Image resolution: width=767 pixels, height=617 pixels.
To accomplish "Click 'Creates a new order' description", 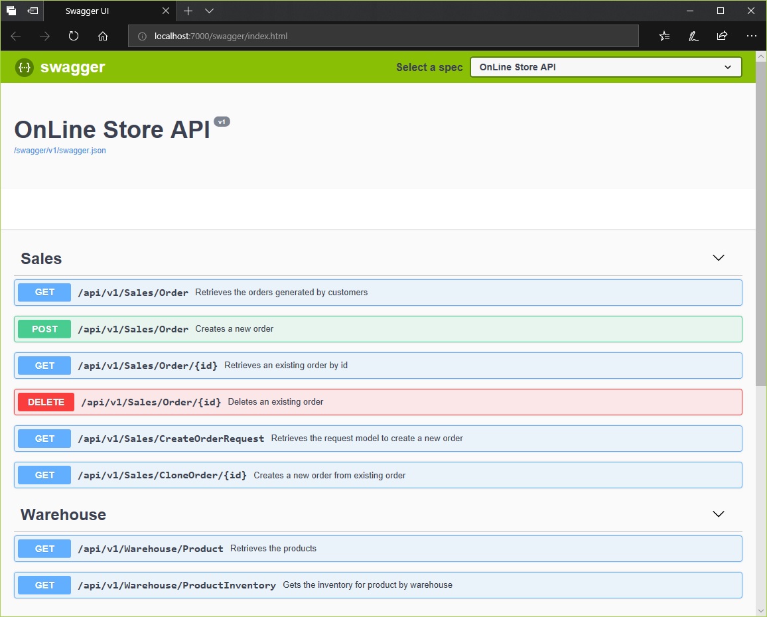I will click(x=234, y=329).
